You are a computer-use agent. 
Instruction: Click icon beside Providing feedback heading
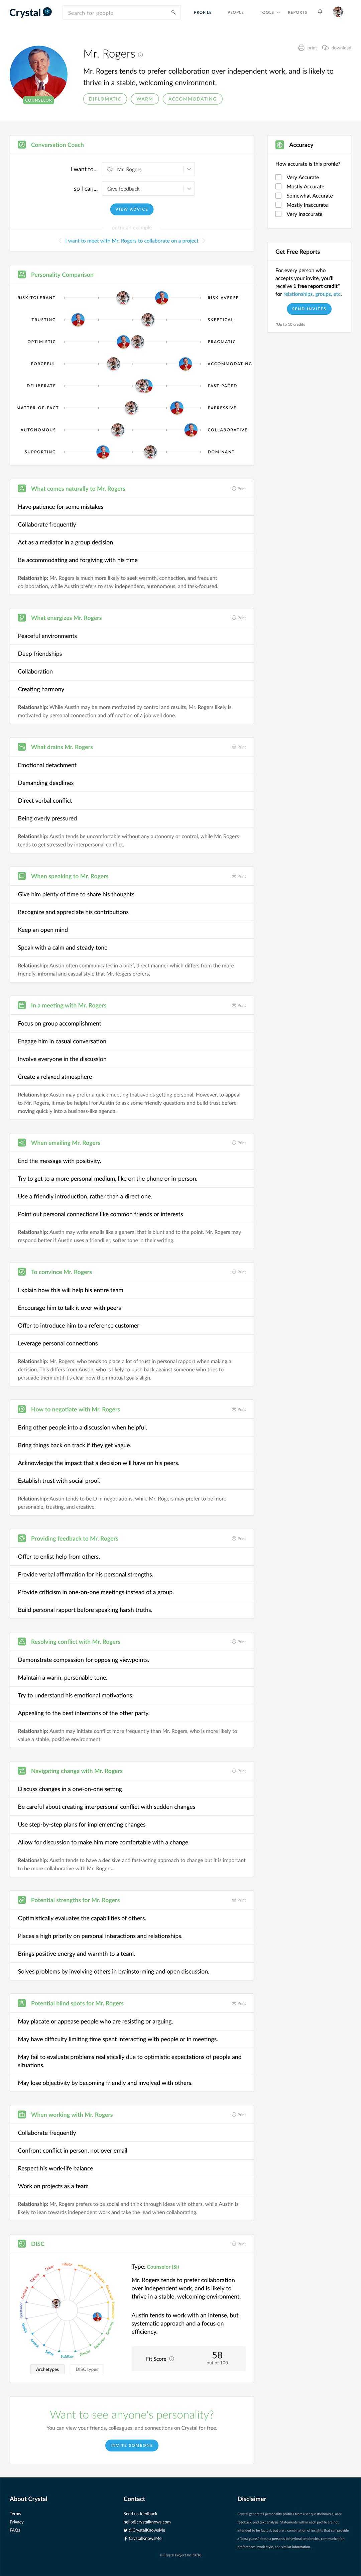[x=22, y=1538]
